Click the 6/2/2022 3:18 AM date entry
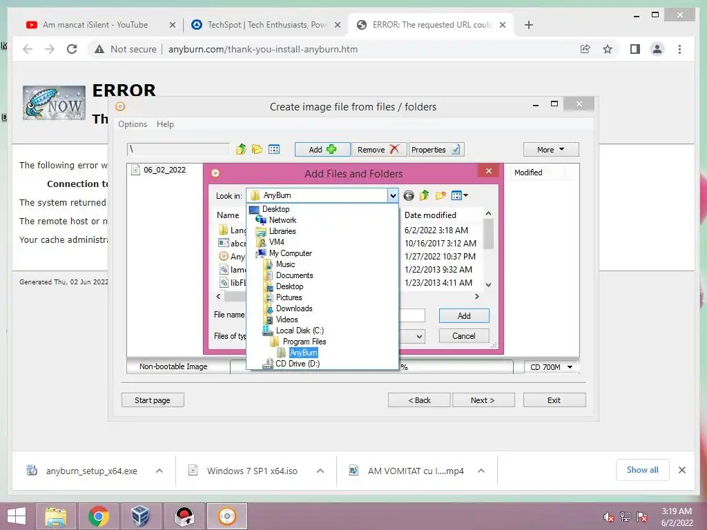Image resolution: width=707 pixels, height=530 pixels. tap(436, 230)
